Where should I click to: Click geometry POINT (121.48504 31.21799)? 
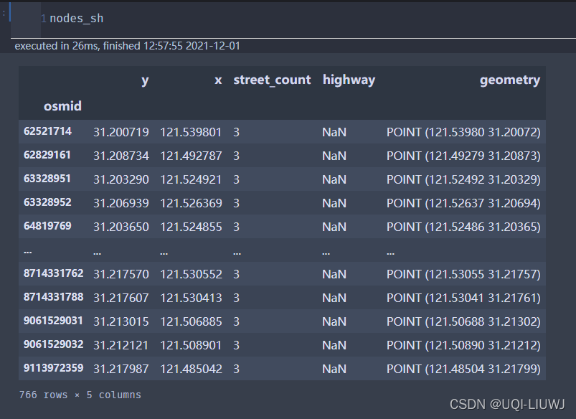pos(463,369)
